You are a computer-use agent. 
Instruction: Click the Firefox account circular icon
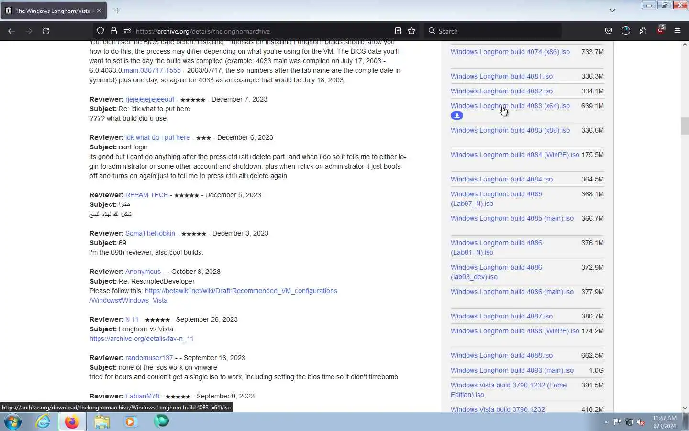626,31
